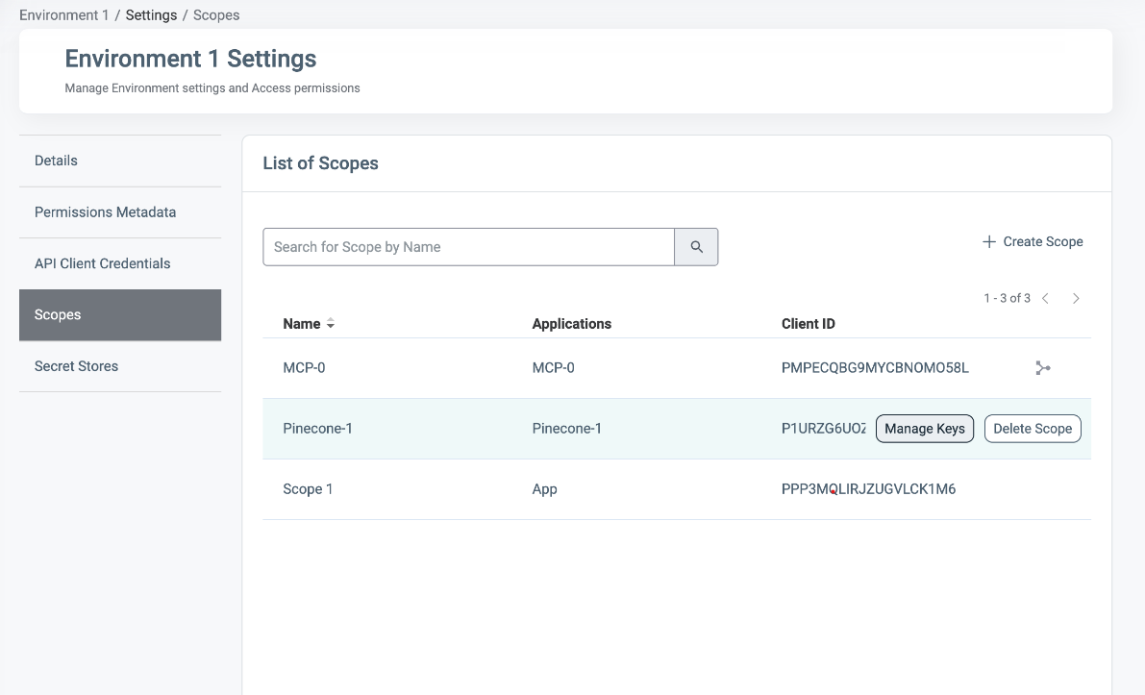Screen dimensions: 1145x695
Task: Open the Details settings tab
Action: tap(56, 161)
